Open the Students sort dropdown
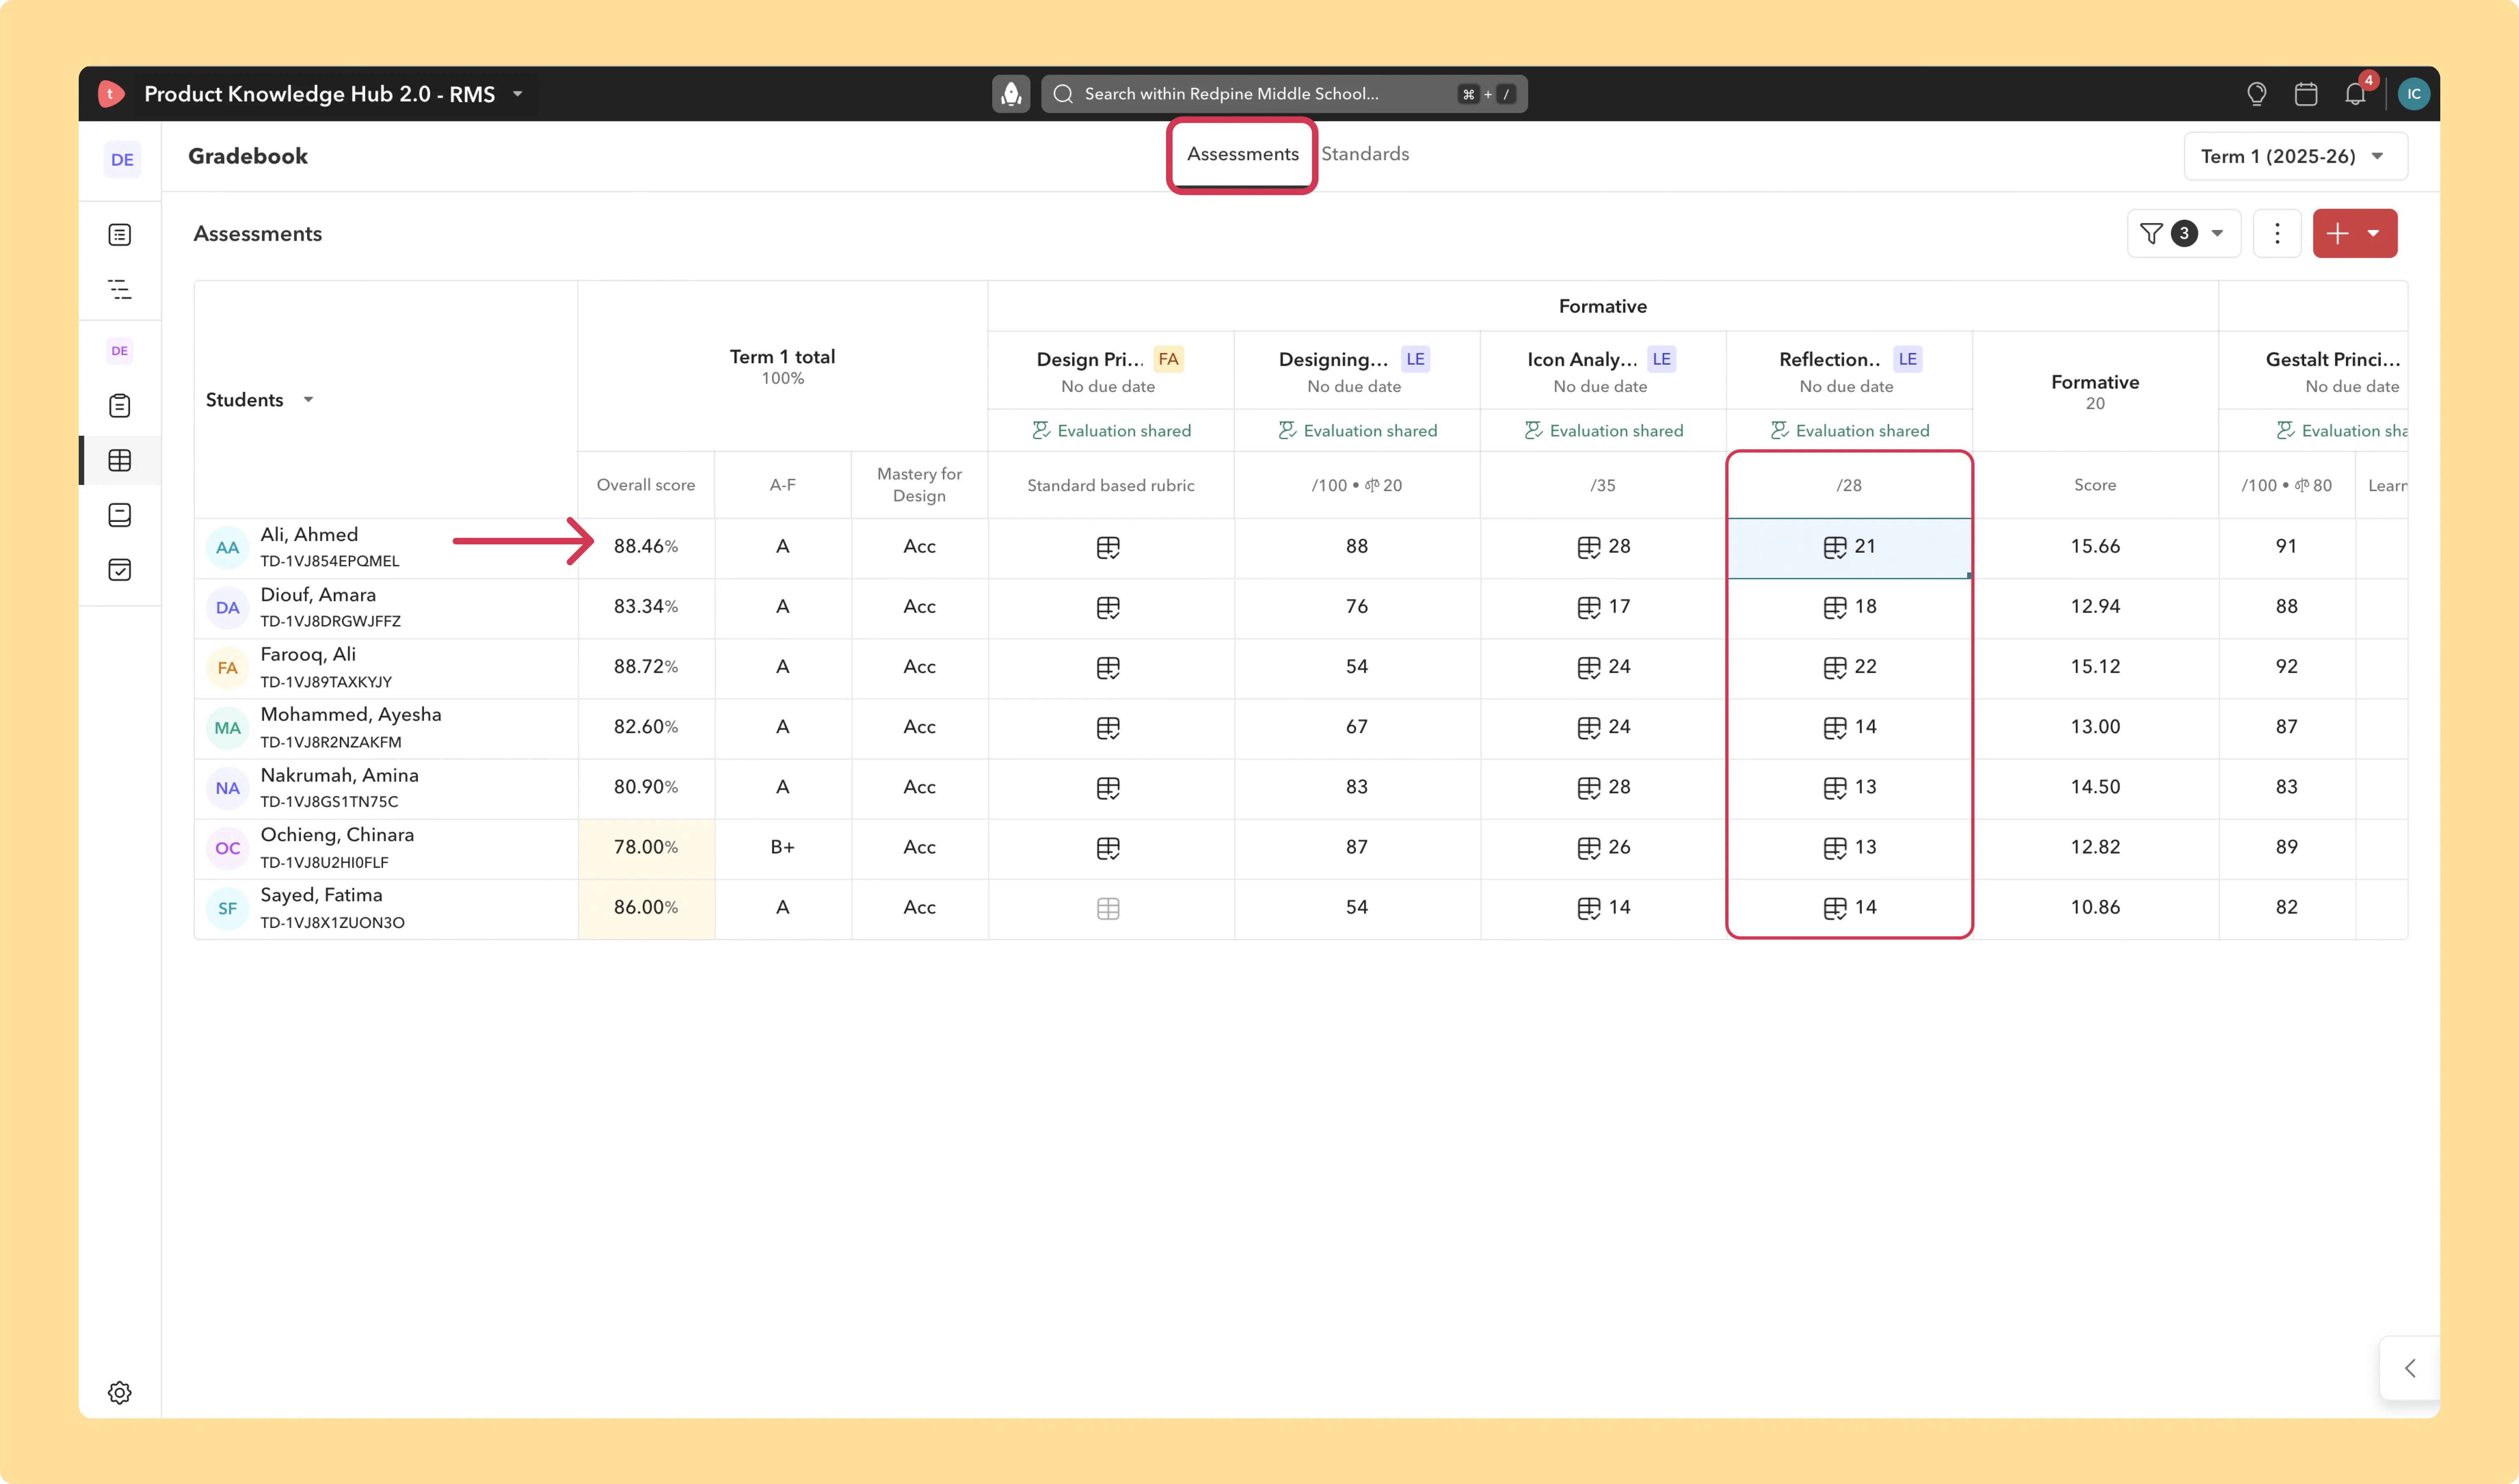Image resolution: width=2519 pixels, height=1484 pixels. click(x=308, y=400)
